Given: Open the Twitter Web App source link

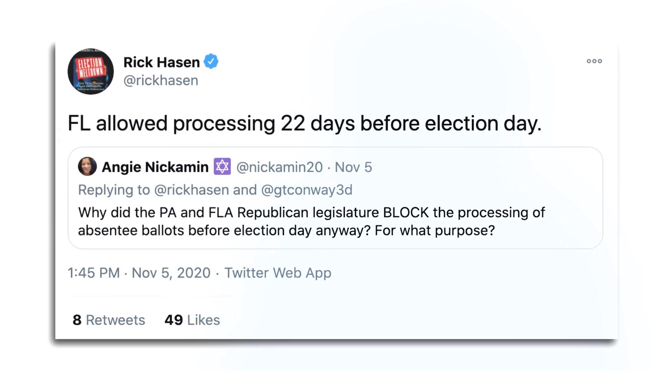Looking at the screenshot, I should point(278,273).
